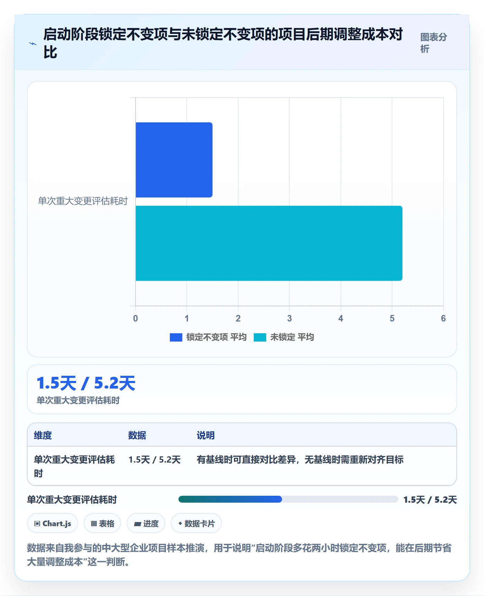Click the data card subtitle 单次重大变更评估耗时
Image resolution: width=484 pixels, height=596 pixels.
click(78, 400)
